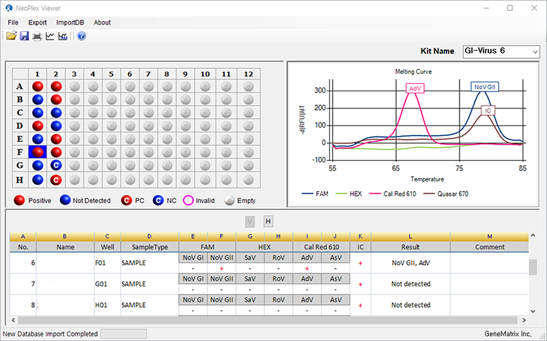
Task: Click status text New Database Import Completed
Action: pyautogui.click(x=51, y=333)
